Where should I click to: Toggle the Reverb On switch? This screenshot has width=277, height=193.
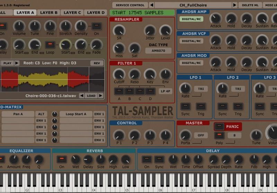pos(62,159)
